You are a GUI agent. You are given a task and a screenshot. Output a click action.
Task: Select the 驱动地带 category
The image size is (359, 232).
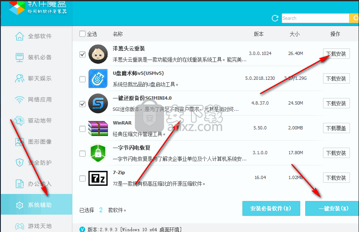(x=36, y=120)
